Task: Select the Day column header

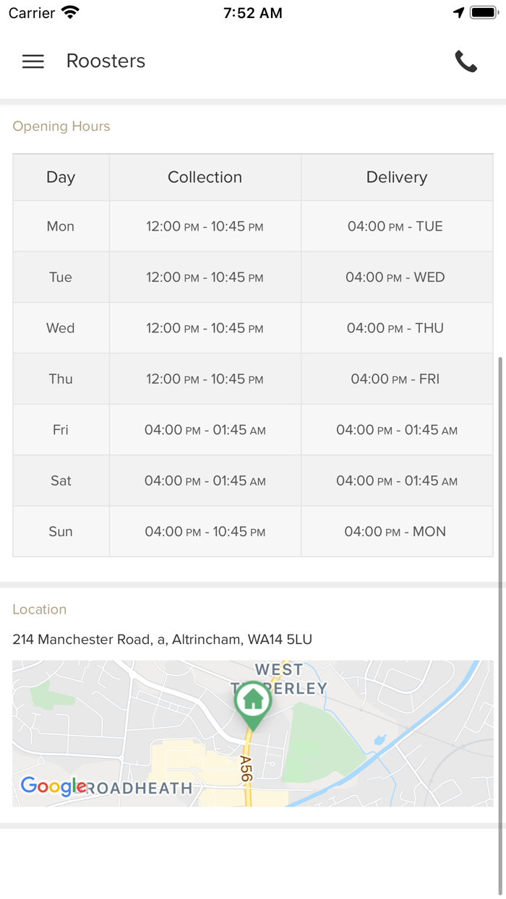Action: [61, 177]
